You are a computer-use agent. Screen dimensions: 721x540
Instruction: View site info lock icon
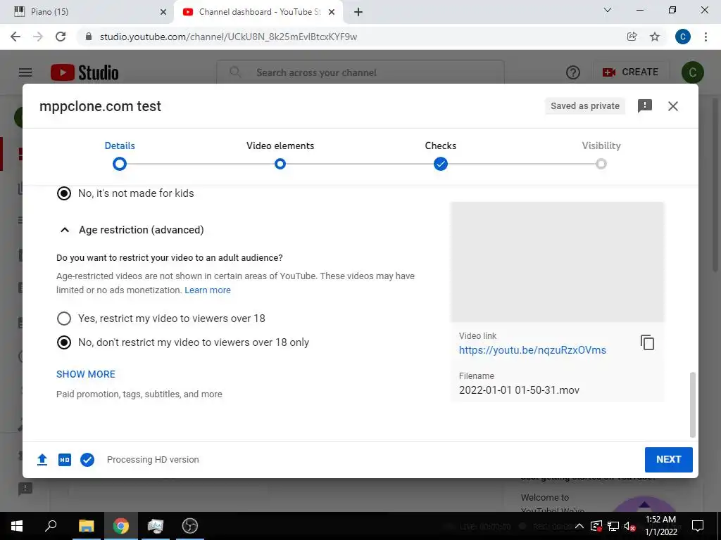89,37
